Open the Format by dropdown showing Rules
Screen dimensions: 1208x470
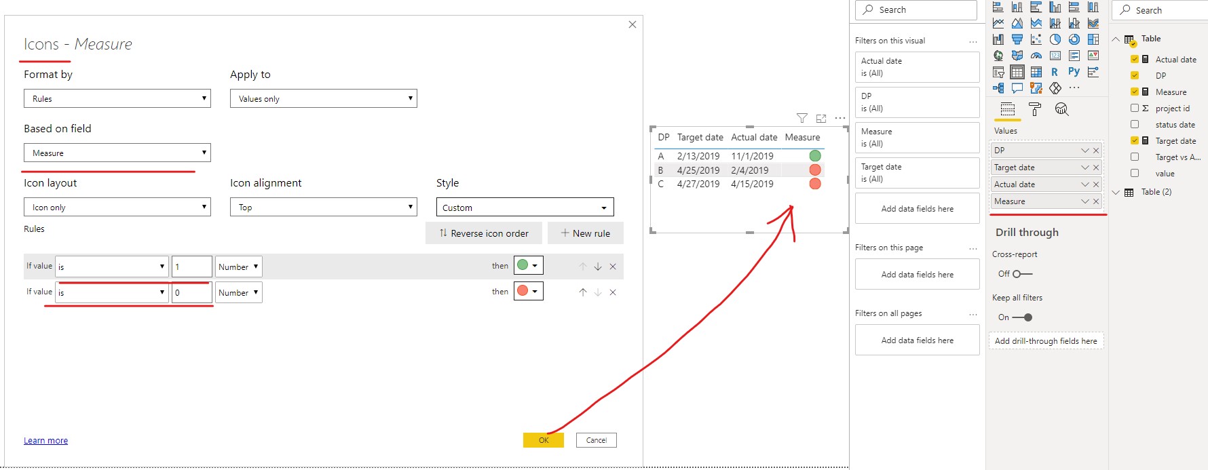click(117, 98)
